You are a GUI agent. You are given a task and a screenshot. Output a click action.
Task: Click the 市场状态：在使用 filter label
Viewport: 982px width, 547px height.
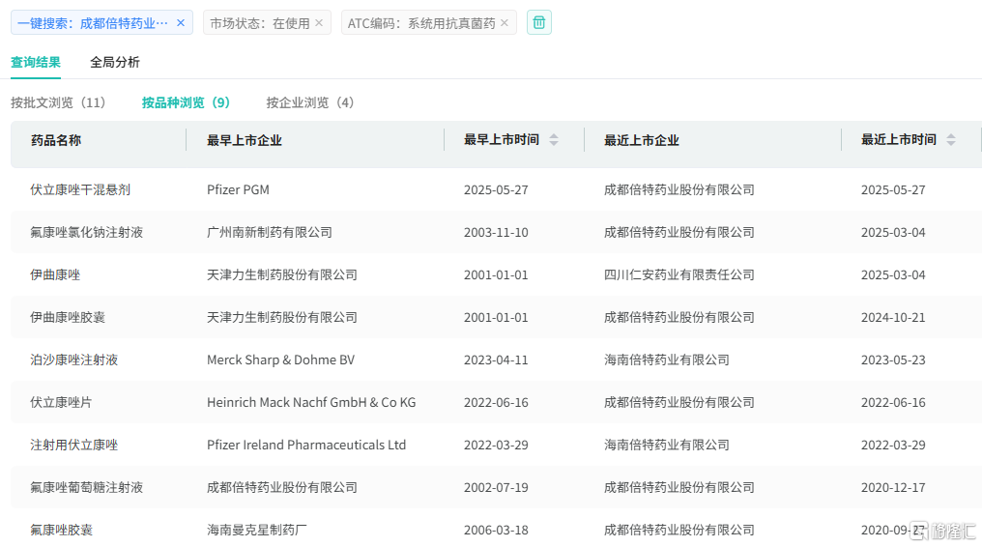pyautogui.click(x=260, y=23)
